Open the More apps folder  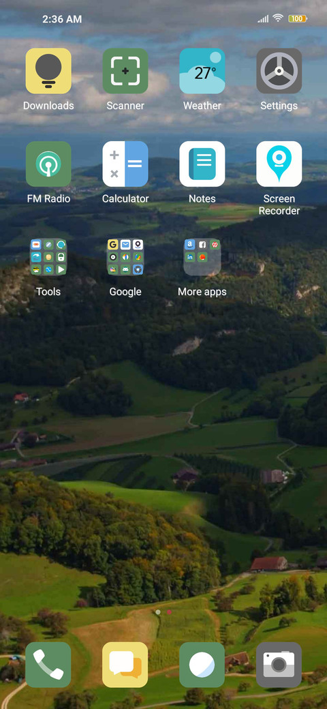[202, 257]
